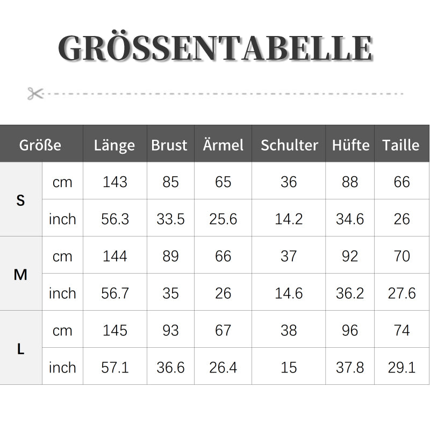The height and width of the screenshot is (430, 430).
Task: Select the Länge column header
Action: [x=114, y=145]
